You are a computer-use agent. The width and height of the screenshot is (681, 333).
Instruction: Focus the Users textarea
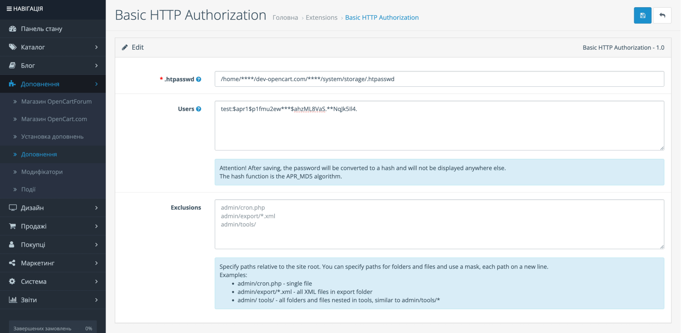(x=439, y=126)
